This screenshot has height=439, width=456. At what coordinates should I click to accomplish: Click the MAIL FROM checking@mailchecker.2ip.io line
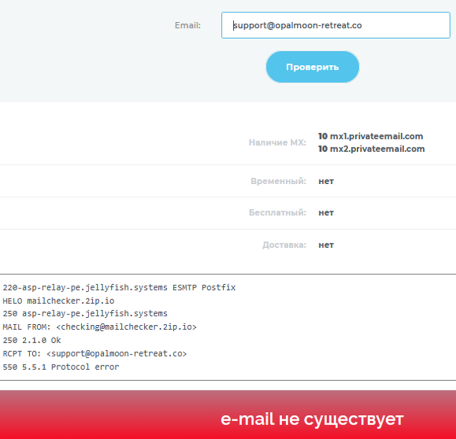(99, 327)
